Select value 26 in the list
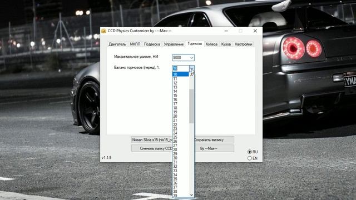Screen dimensions: 356x200 pyautogui.click(x=181, y=141)
